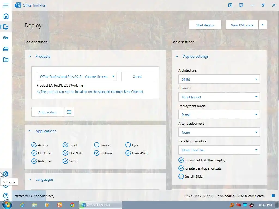Open the arrow beside View XML code
This screenshot has width=279, height=209.
tap(263, 25)
